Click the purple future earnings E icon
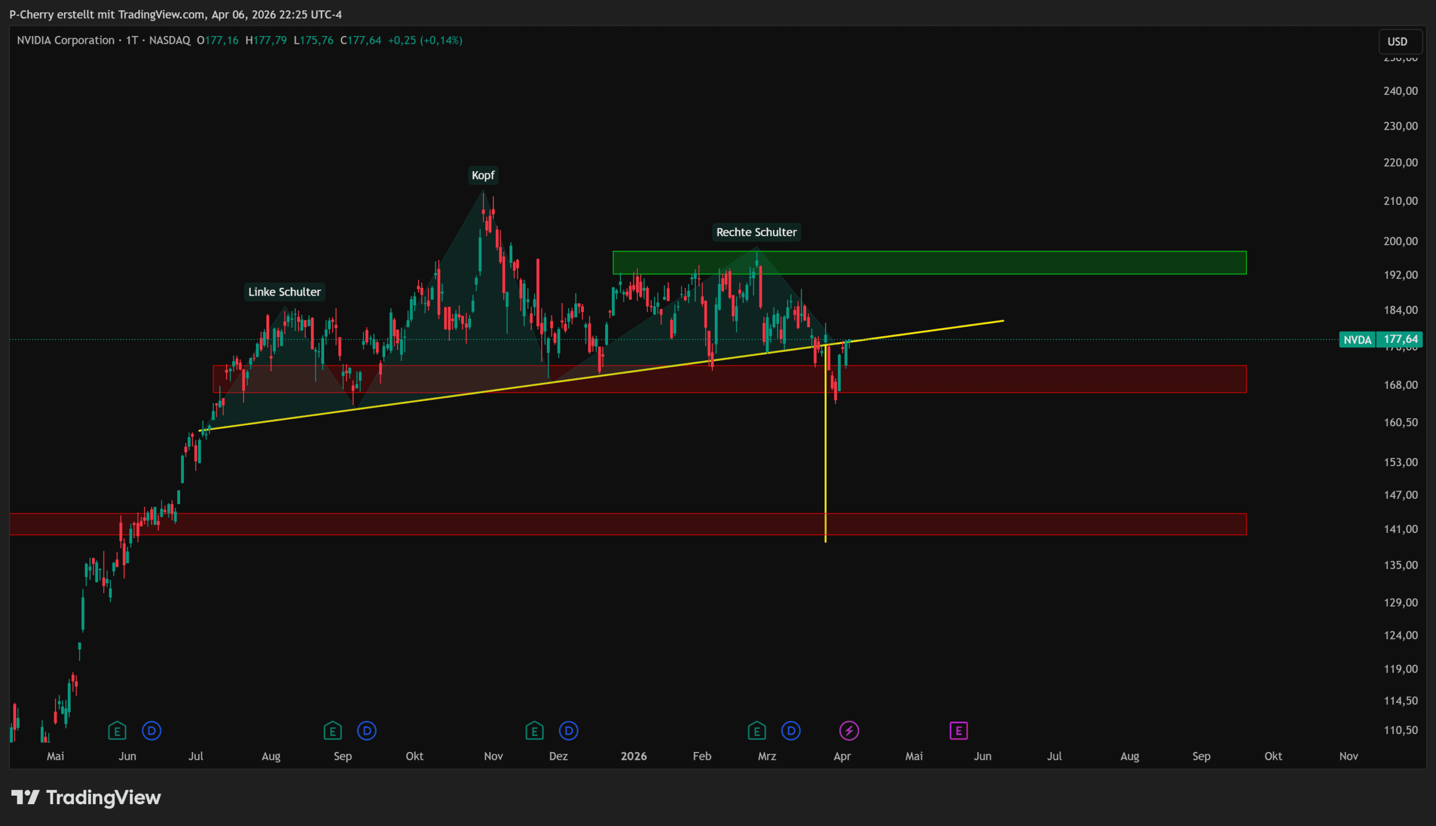The image size is (1436, 826). click(x=958, y=731)
